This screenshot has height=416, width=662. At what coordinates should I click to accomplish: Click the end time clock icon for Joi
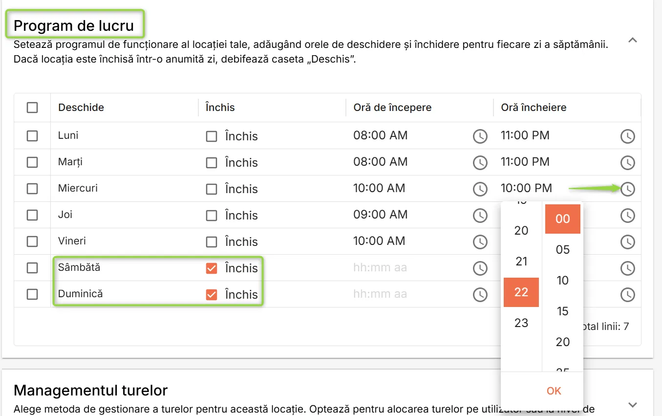tap(628, 215)
